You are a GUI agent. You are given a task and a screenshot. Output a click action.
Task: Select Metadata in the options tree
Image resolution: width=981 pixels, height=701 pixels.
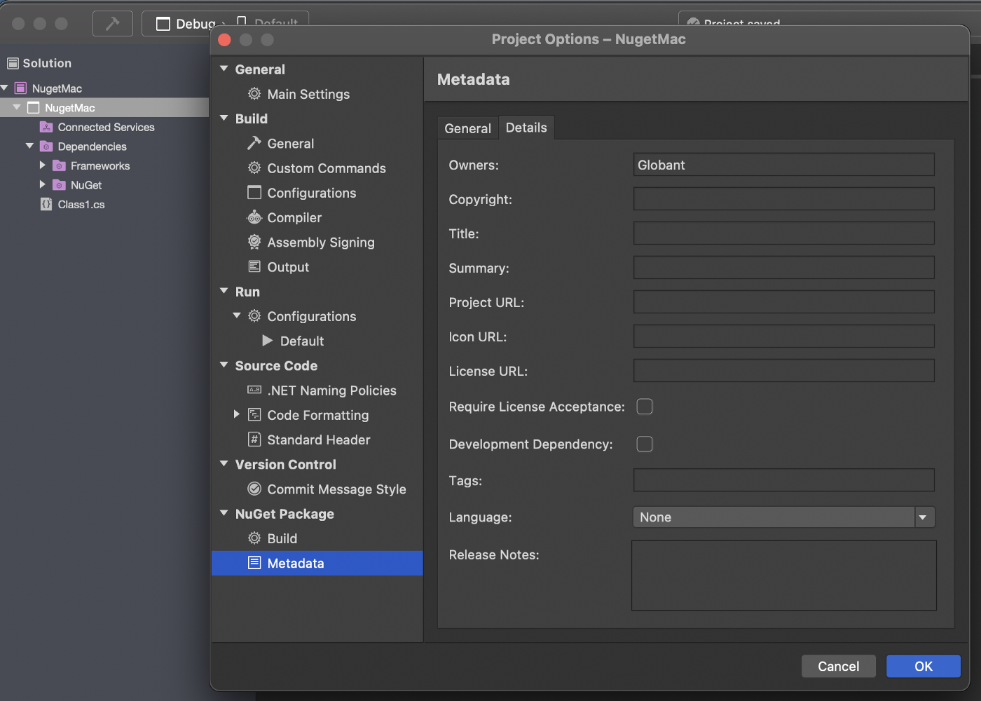(x=317, y=563)
